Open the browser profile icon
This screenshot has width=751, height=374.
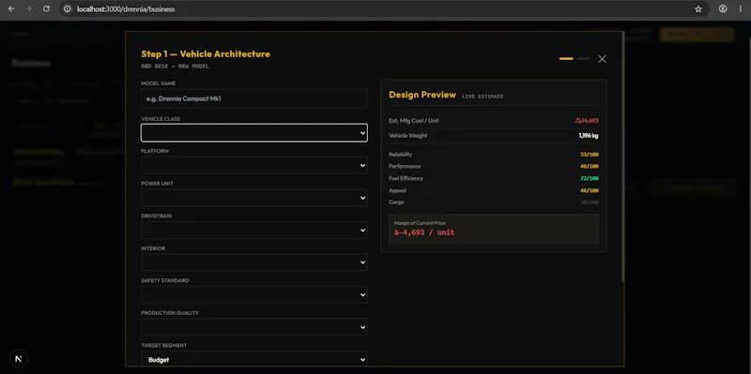(723, 9)
